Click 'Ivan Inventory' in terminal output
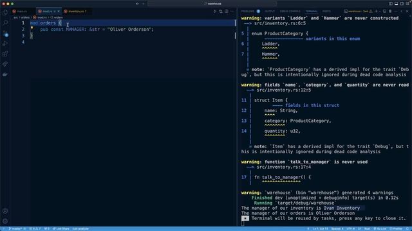The height and width of the screenshot is (231, 412). tap(342, 208)
